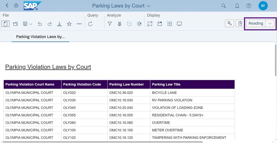Viewport: 277px width, 143px height.
Task: Select cell OLY120
Action: (x=84, y=137)
